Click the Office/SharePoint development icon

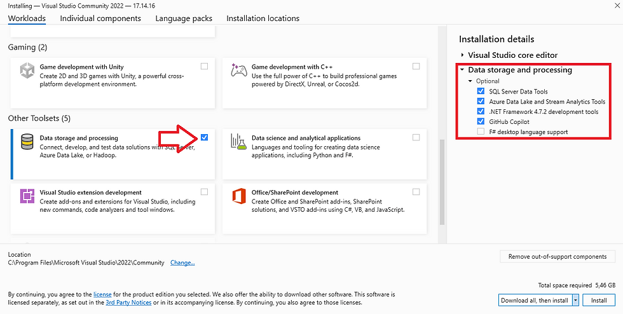(x=239, y=195)
